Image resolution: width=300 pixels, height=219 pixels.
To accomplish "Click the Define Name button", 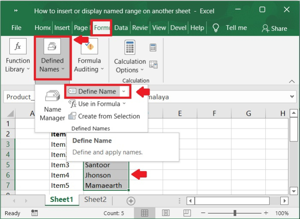I will click(x=93, y=91).
